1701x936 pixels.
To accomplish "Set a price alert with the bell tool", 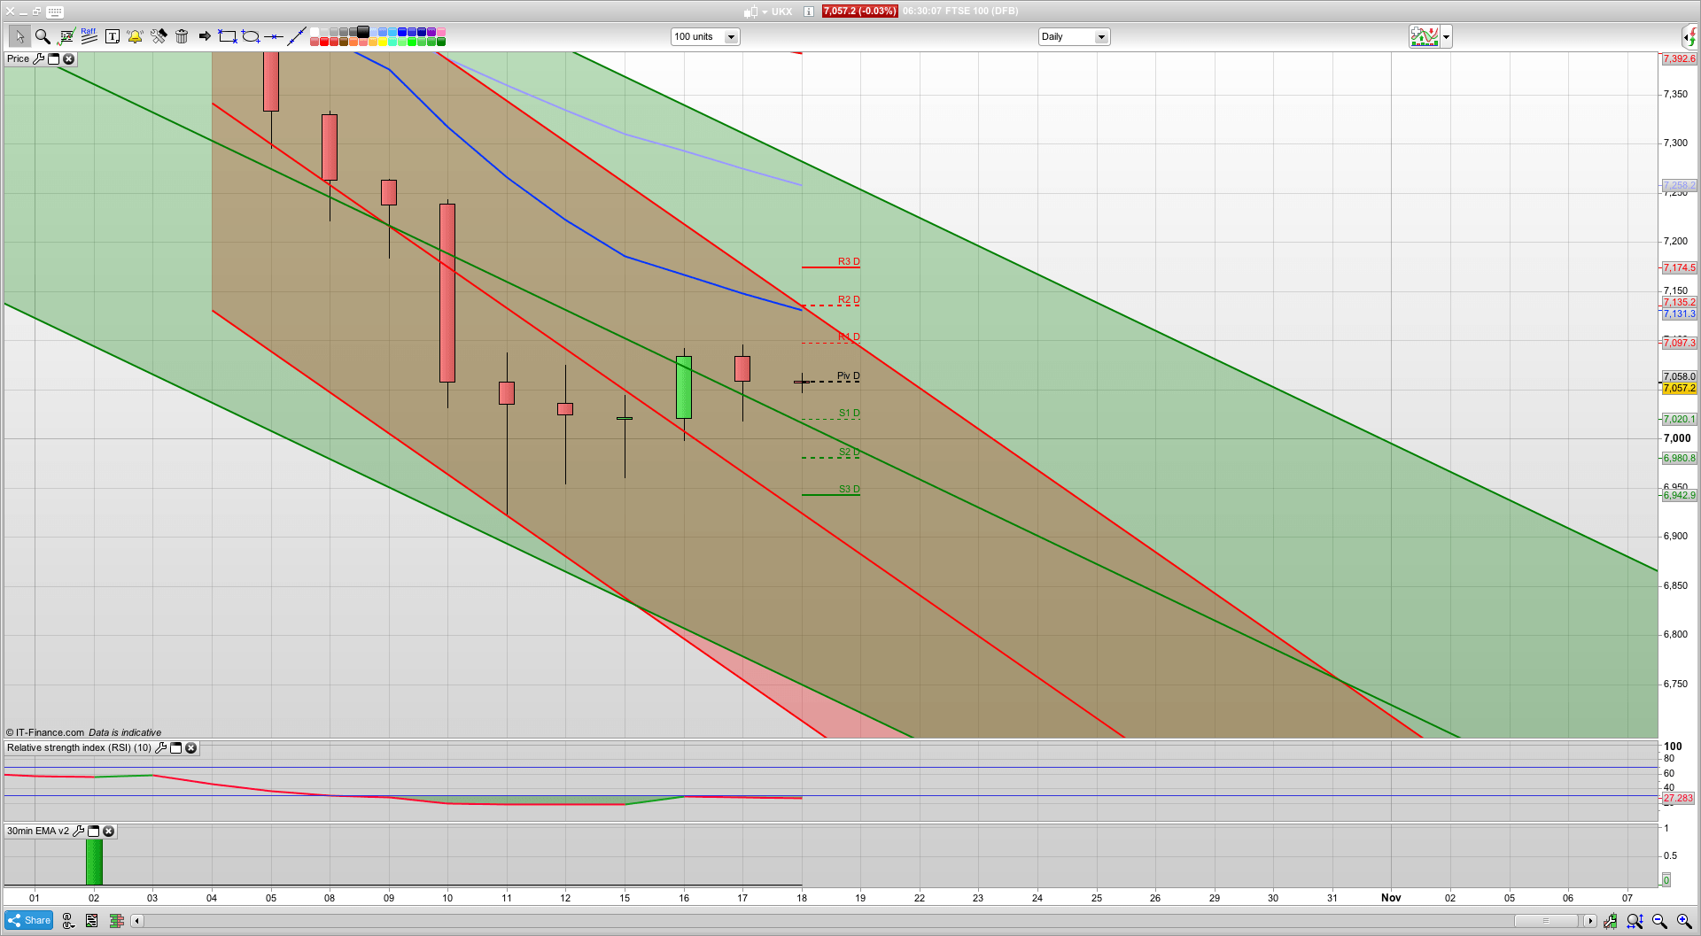I will [x=134, y=36].
